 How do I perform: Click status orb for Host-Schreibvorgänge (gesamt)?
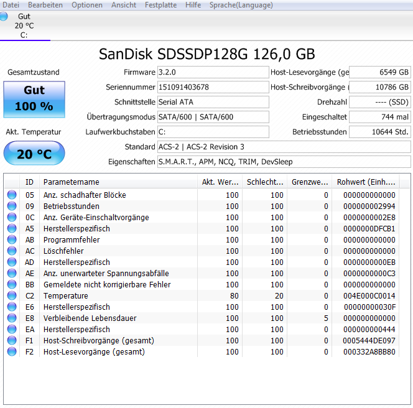pos(12,340)
